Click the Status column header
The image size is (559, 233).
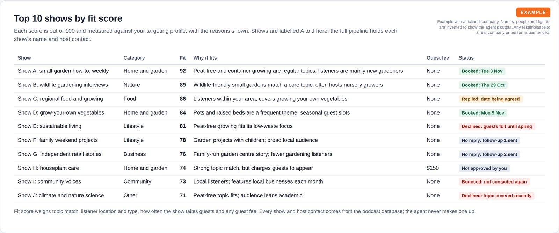pos(466,58)
